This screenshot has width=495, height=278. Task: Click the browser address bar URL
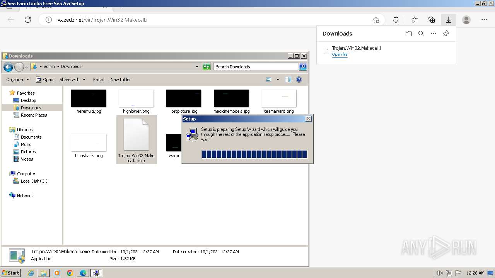(102, 20)
